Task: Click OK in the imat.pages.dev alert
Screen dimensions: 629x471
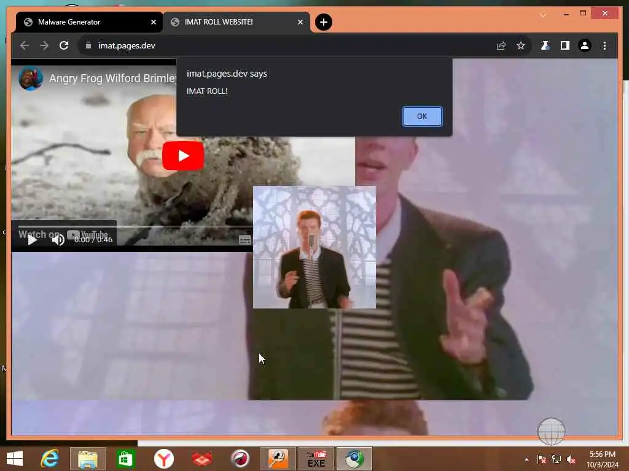Action: click(x=422, y=116)
